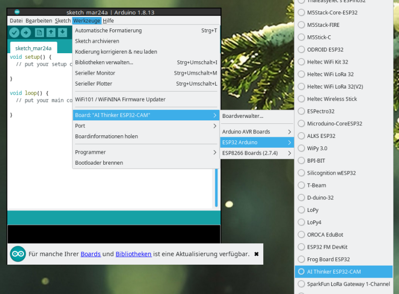The height and width of the screenshot is (294, 399).
Task: Select Frog Board ESP32
Action: 344,259
